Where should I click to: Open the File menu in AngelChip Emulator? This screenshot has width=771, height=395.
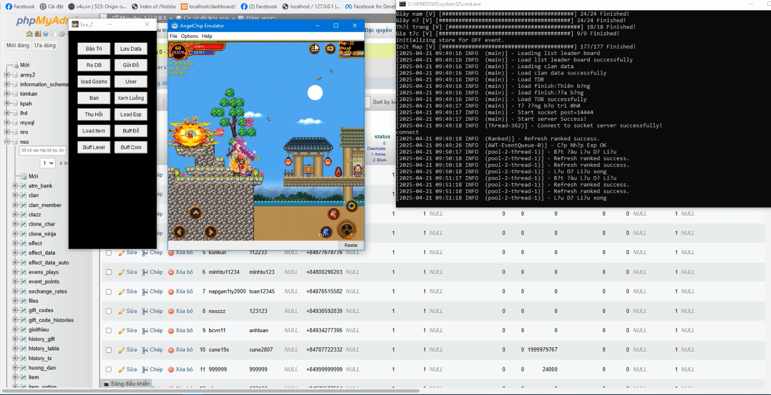click(173, 36)
